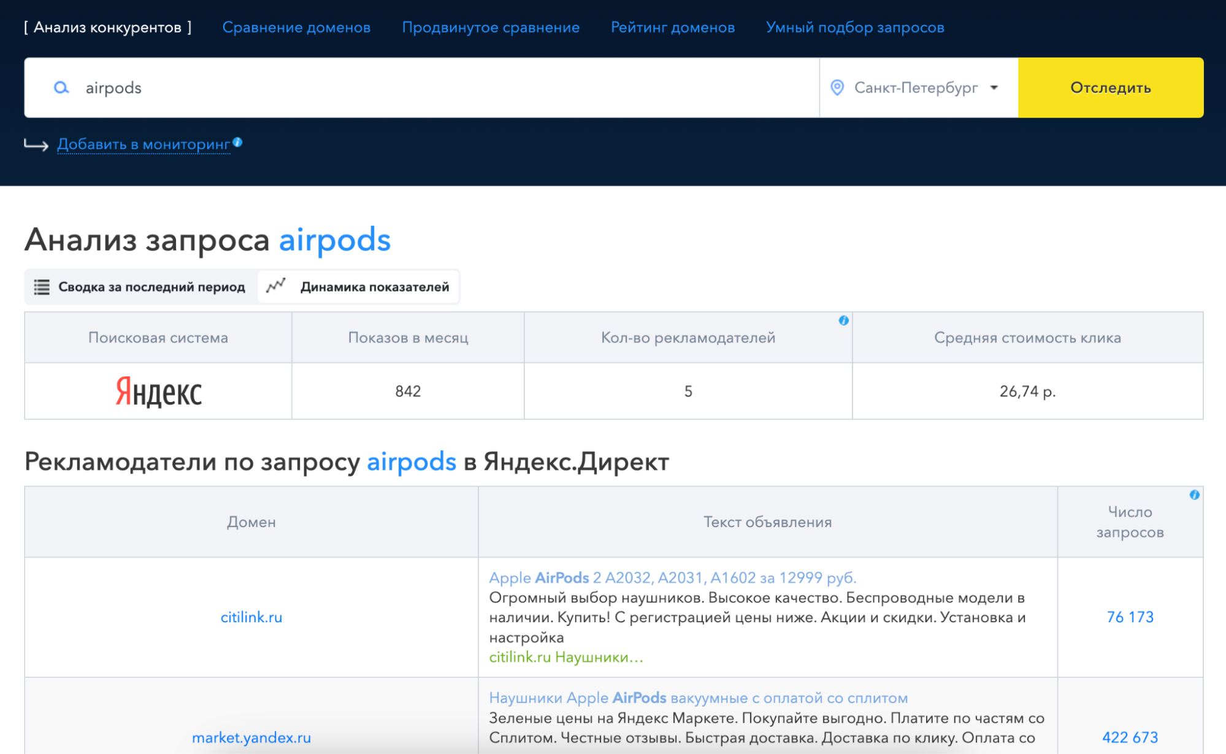
Task: Click the 422 673 queries count link
Action: (1130, 737)
